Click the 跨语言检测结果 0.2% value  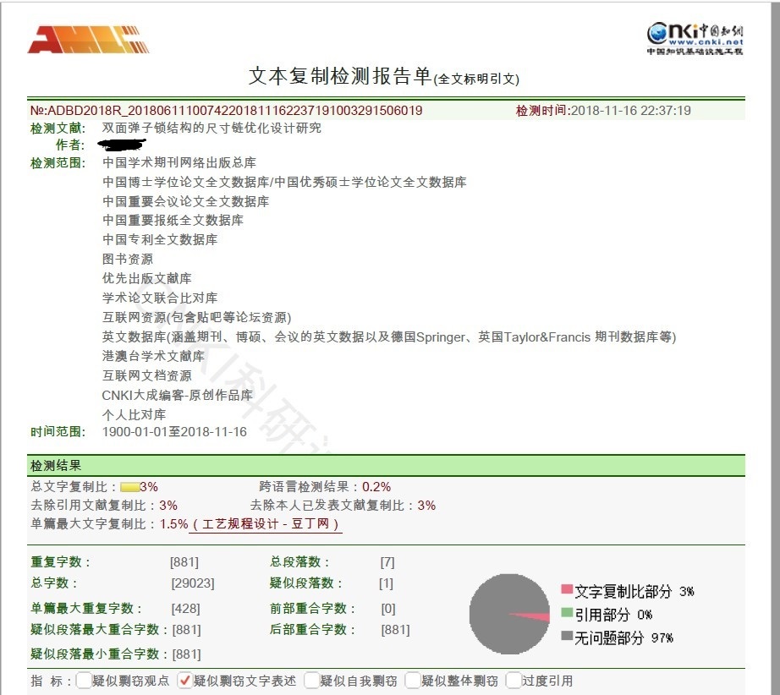(x=376, y=487)
